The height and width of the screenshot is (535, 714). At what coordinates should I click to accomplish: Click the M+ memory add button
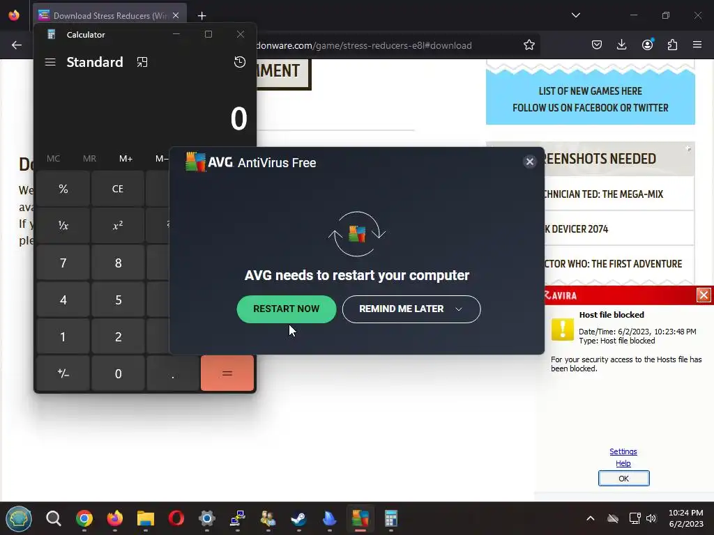[126, 158]
